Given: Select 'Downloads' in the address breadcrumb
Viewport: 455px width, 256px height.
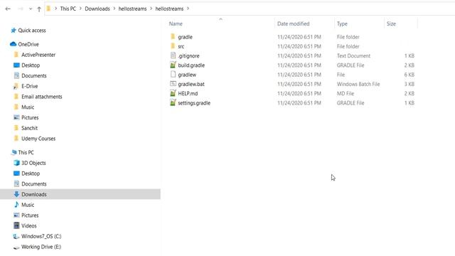Looking at the screenshot, I should 97,9.
